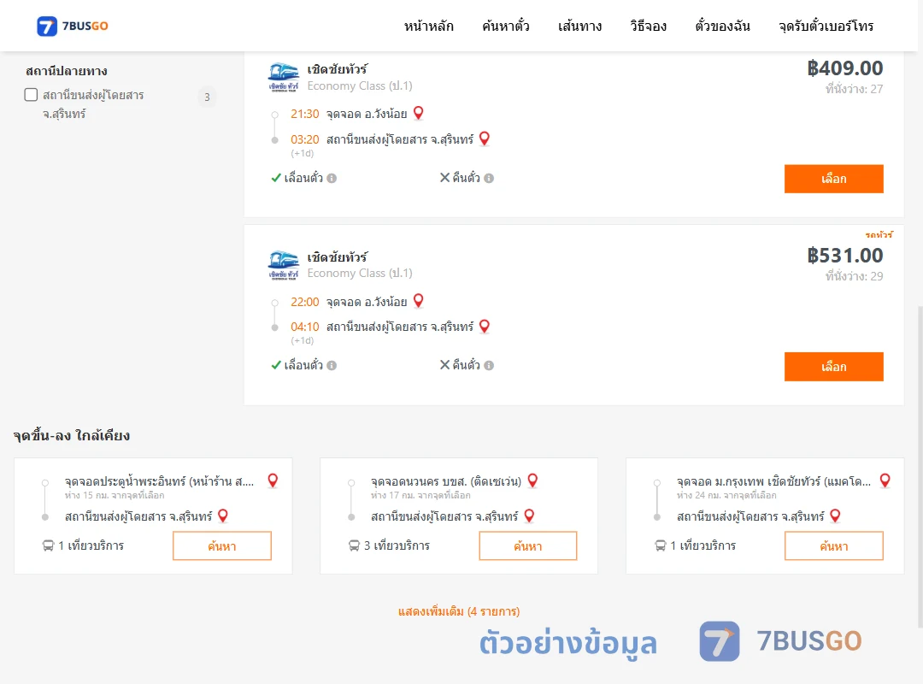Viewport: 923px width, 684px height.
Task: Show เลื่อนตั๋ว info icon on ฿531.00 trip
Action: tap(332, 365)
